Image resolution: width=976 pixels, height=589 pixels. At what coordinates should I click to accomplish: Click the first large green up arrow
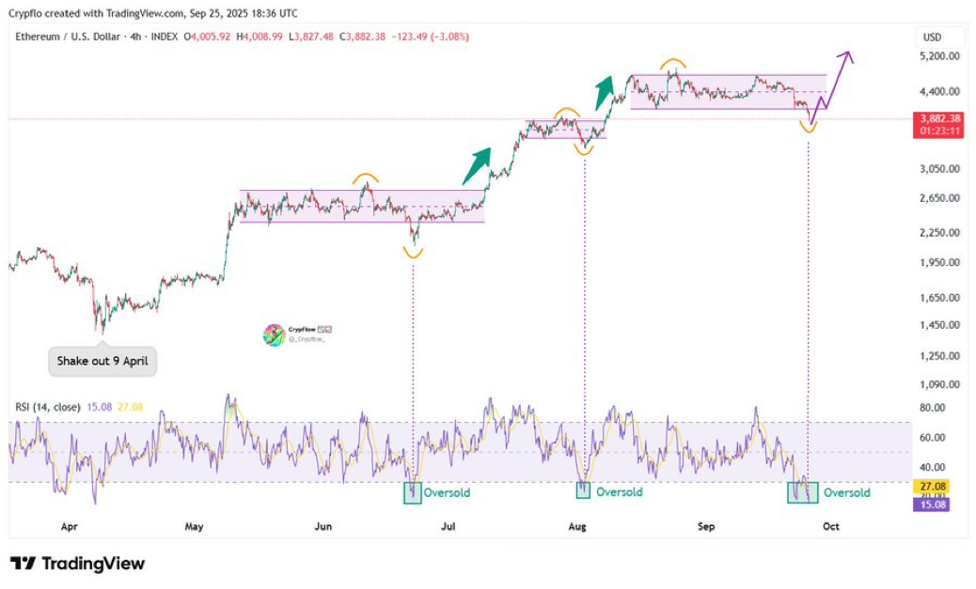(477, 165)
